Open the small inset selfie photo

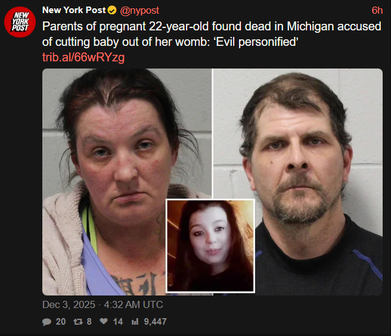pos(210,246)
